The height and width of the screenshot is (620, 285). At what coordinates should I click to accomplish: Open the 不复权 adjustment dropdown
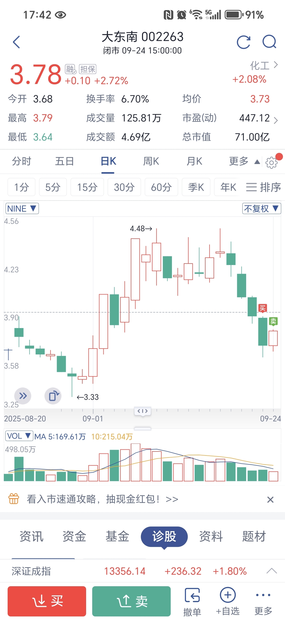(x=262, y=208)
